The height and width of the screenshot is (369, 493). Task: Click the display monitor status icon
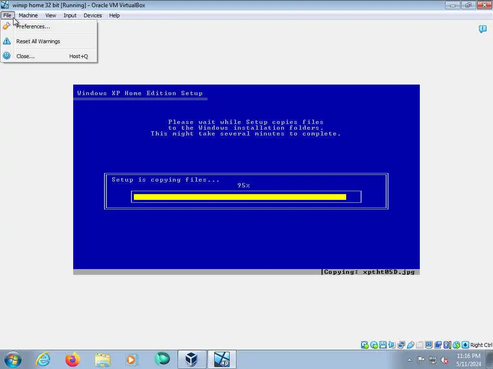[428, 345]
